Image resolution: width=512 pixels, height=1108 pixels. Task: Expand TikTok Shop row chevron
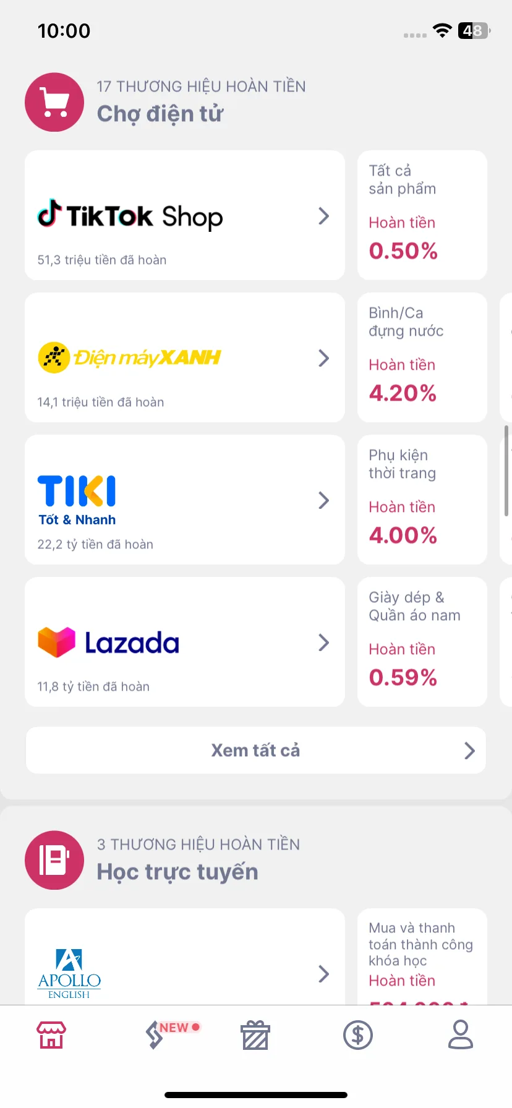323,216
